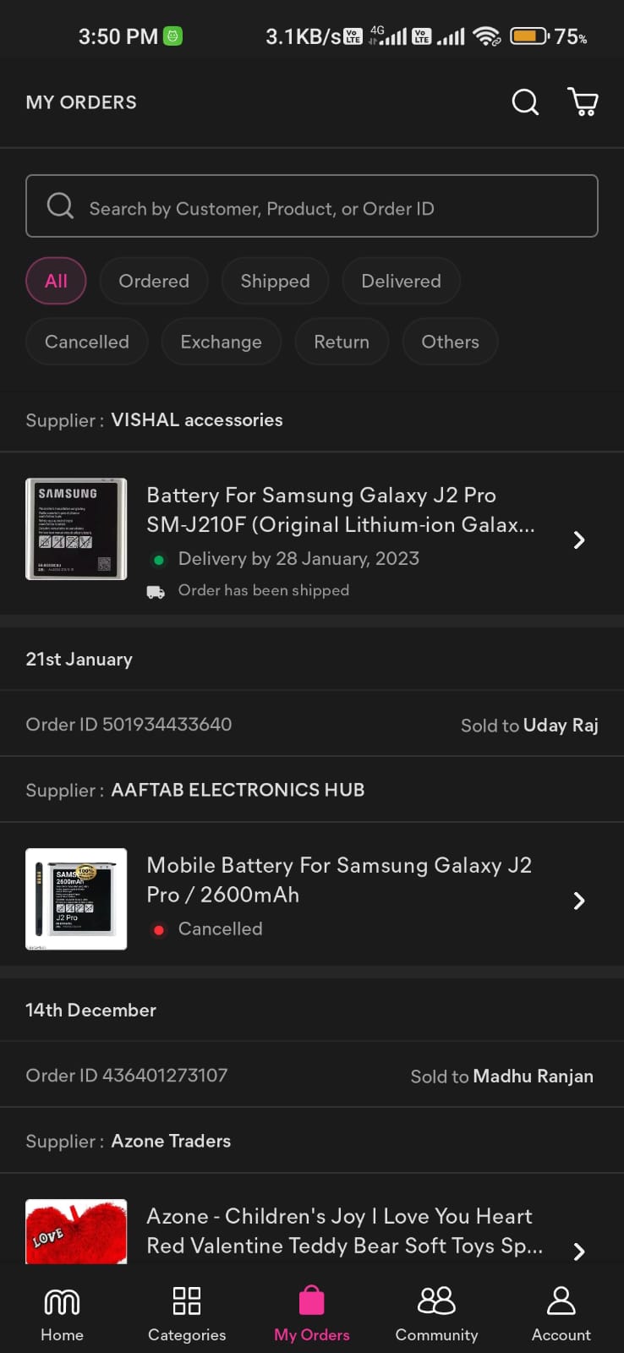
Task: Filter by Others
Action: [450, 342]
